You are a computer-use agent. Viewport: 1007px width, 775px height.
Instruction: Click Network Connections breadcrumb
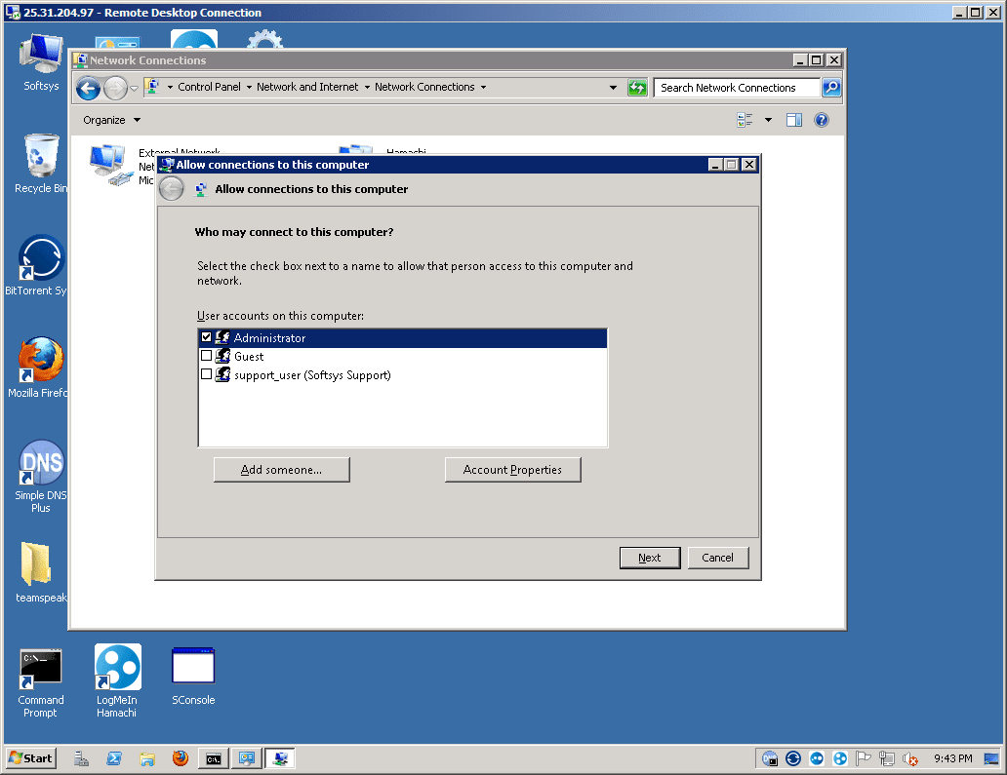click(x=424, y=87)
